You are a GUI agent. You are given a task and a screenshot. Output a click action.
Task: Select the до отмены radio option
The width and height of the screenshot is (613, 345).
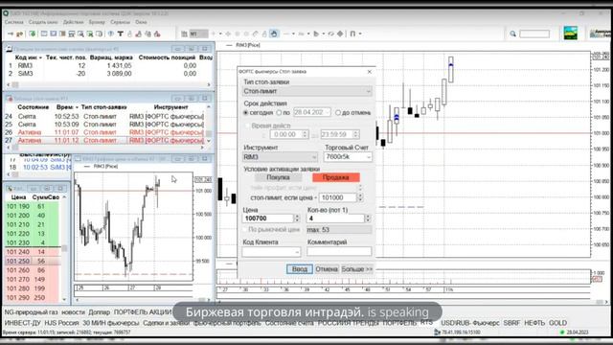click(338, 113)
